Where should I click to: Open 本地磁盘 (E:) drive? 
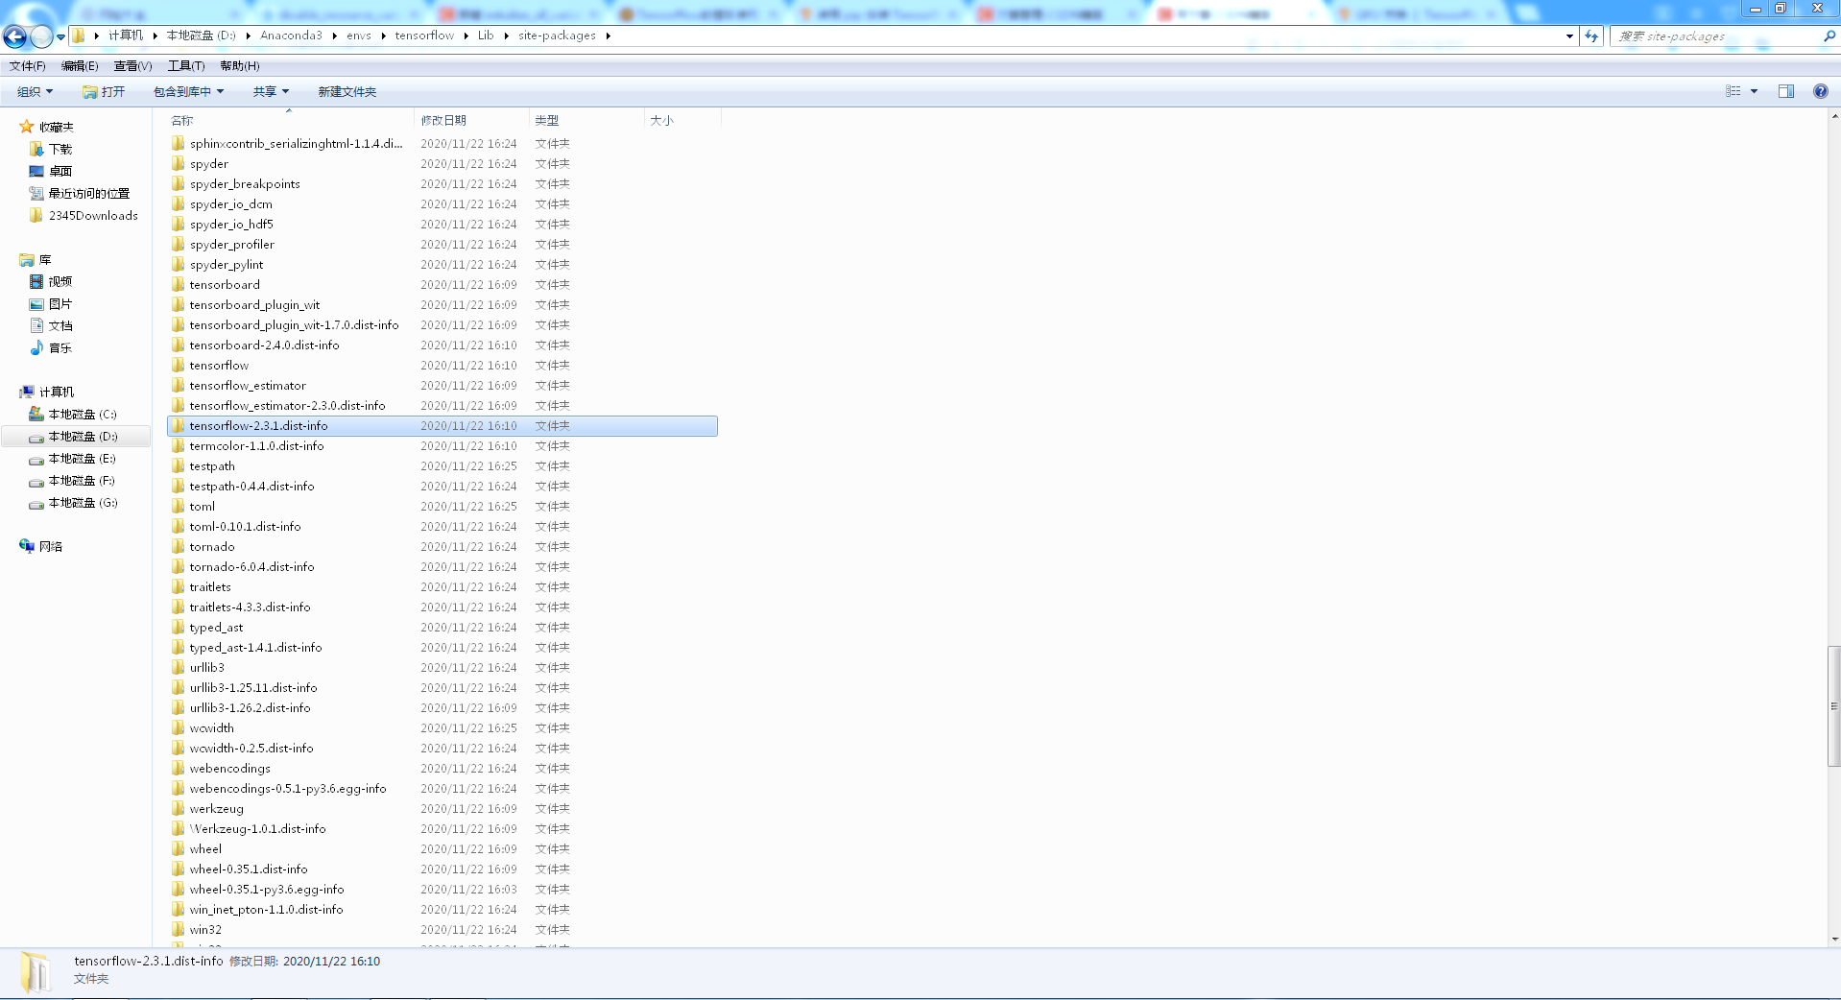click(x=73, y=458)
